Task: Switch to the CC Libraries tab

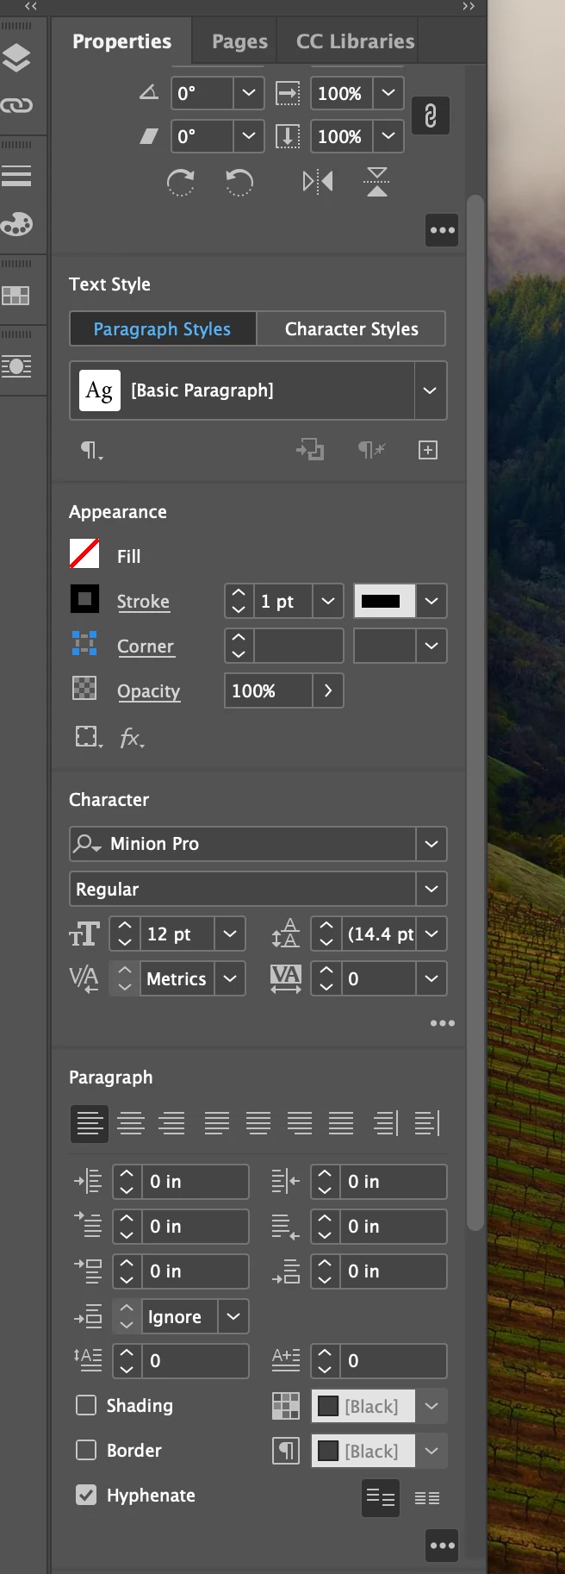Action: click(x=355, y=41)
